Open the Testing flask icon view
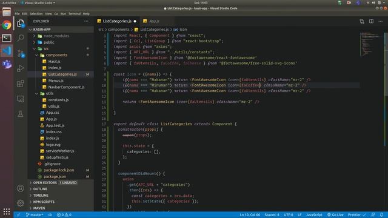 click(x=21, y=114)
